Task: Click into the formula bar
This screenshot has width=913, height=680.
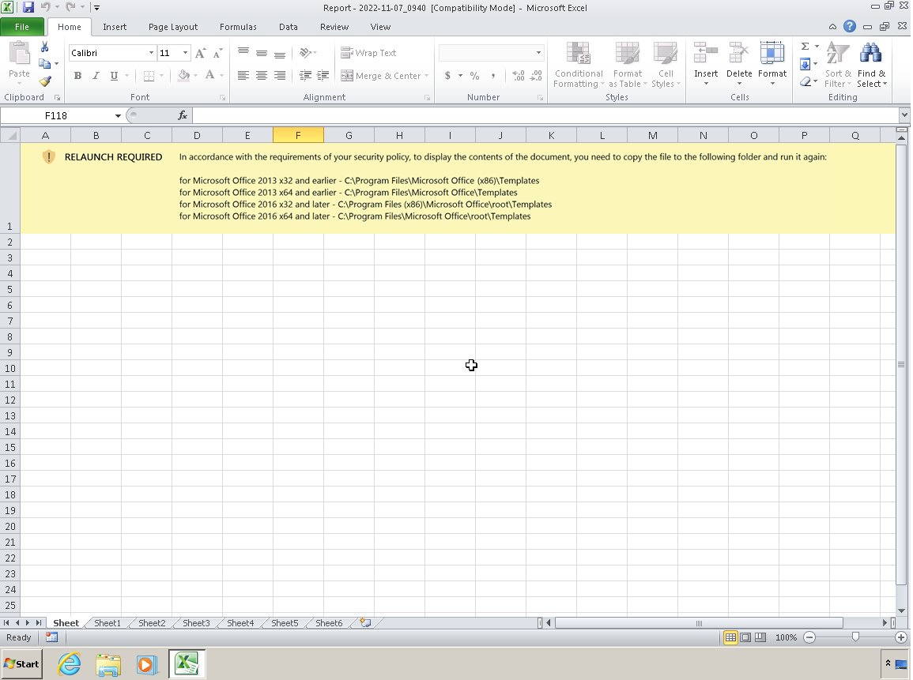Action: click(545, 116)
